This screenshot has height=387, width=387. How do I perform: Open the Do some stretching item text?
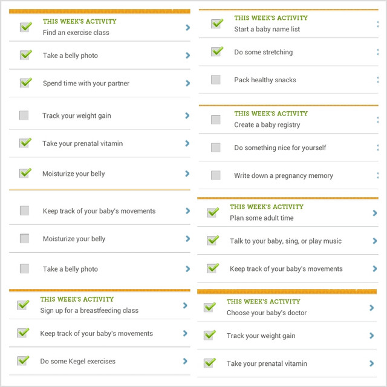264,52
